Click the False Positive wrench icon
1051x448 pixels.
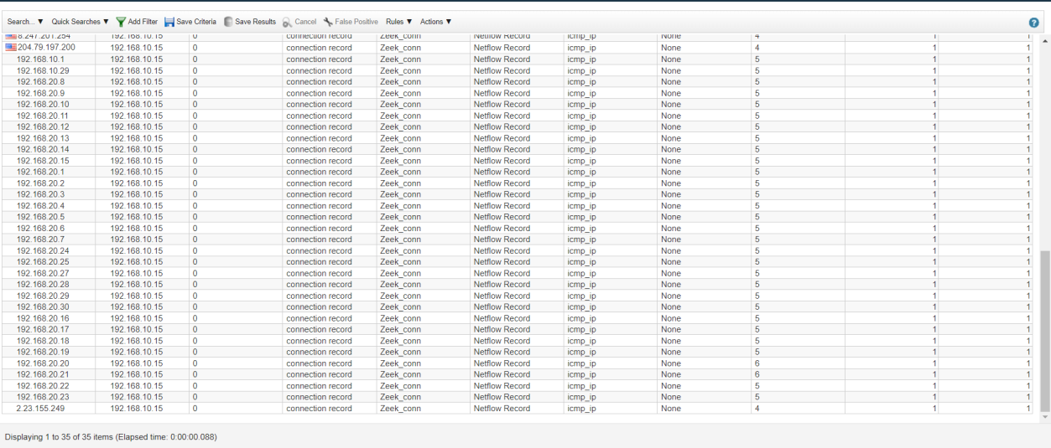click(328, 22)
